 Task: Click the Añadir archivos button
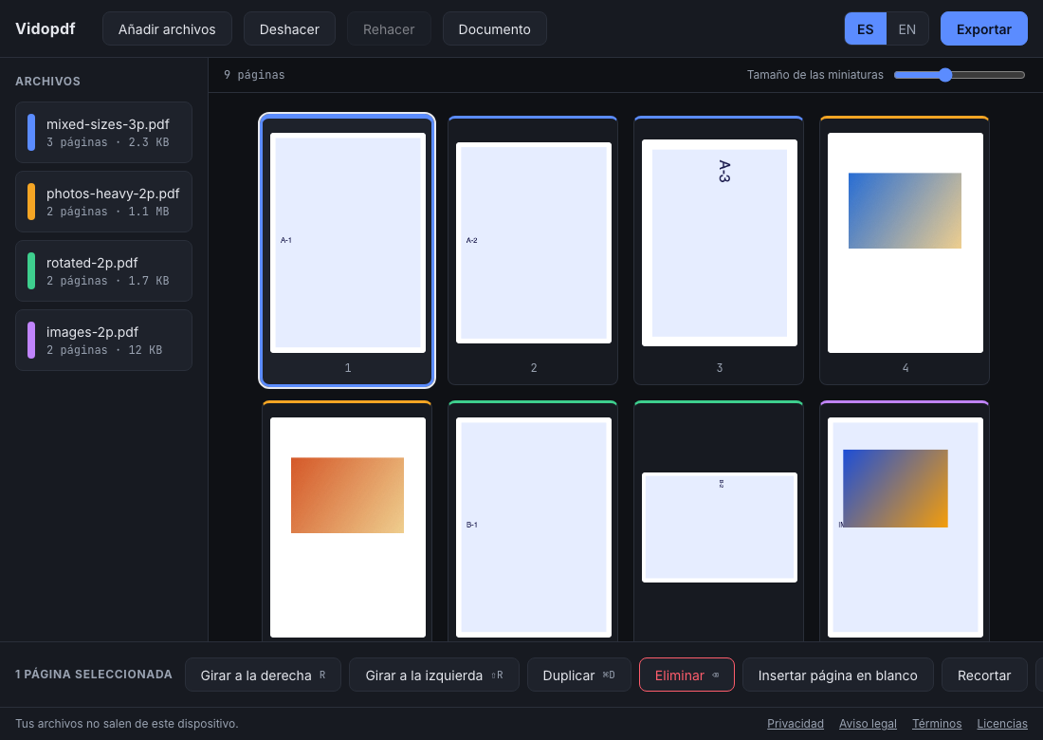click(167, 28)
